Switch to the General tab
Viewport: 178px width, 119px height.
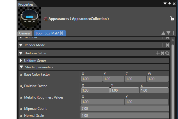click(x=25, y=33)
